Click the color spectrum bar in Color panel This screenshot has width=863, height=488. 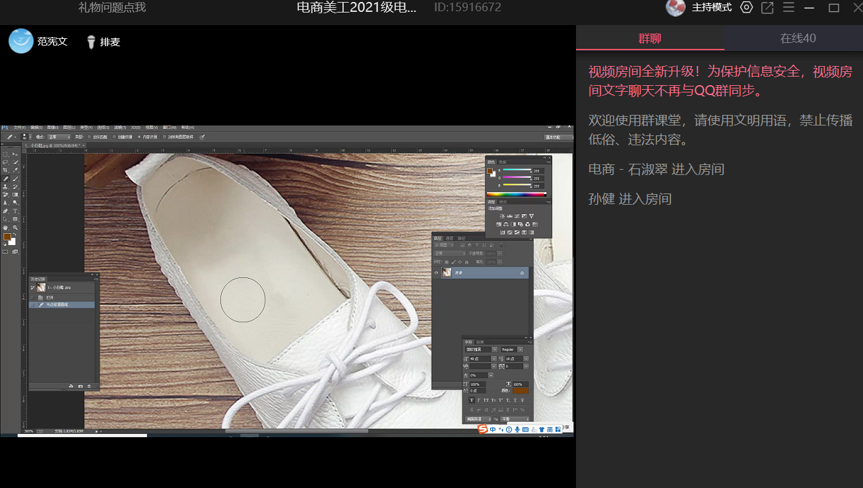click(x=517, y=194)
